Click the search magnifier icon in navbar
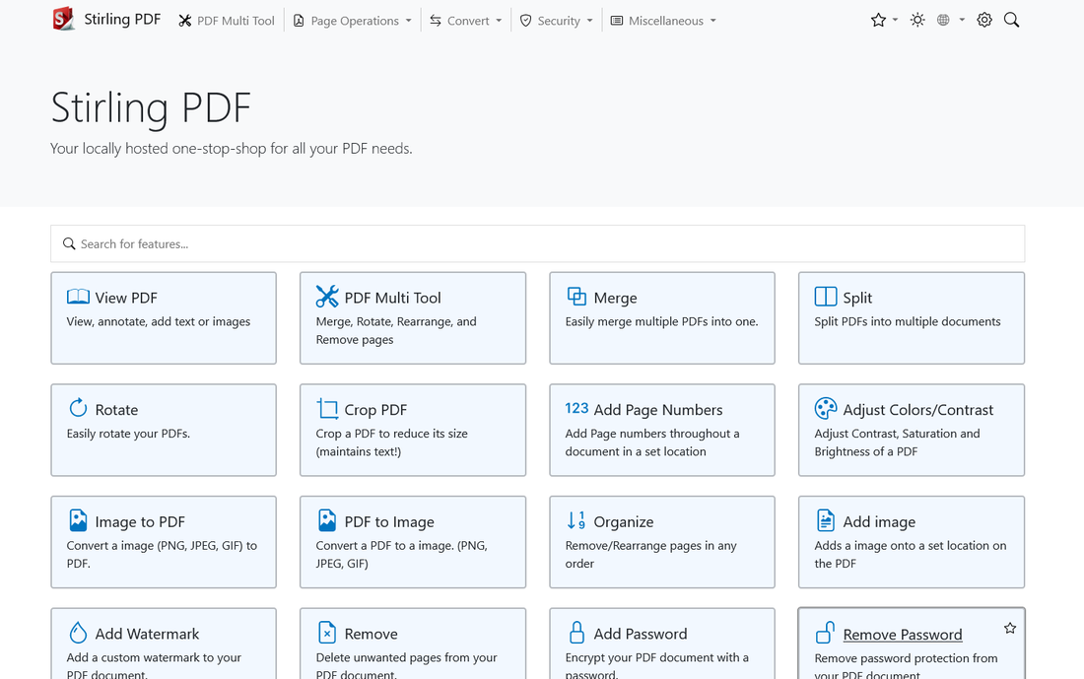 [1011, 20]
